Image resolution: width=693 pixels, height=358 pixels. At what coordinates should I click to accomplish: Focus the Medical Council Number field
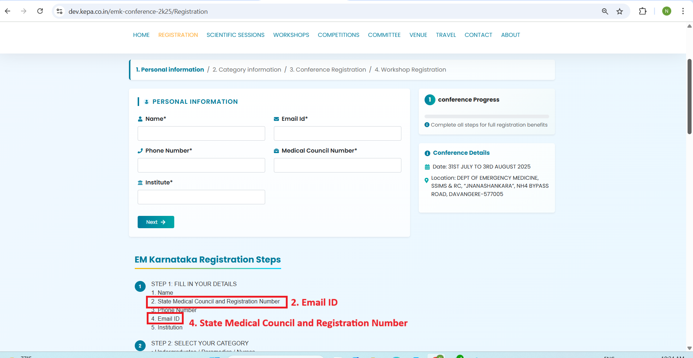337,165
